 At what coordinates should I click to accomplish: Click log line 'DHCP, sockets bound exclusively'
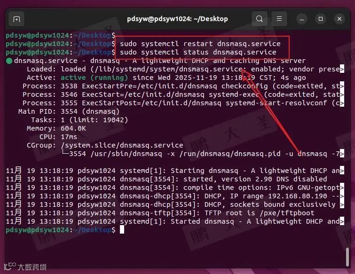(175, 205)
